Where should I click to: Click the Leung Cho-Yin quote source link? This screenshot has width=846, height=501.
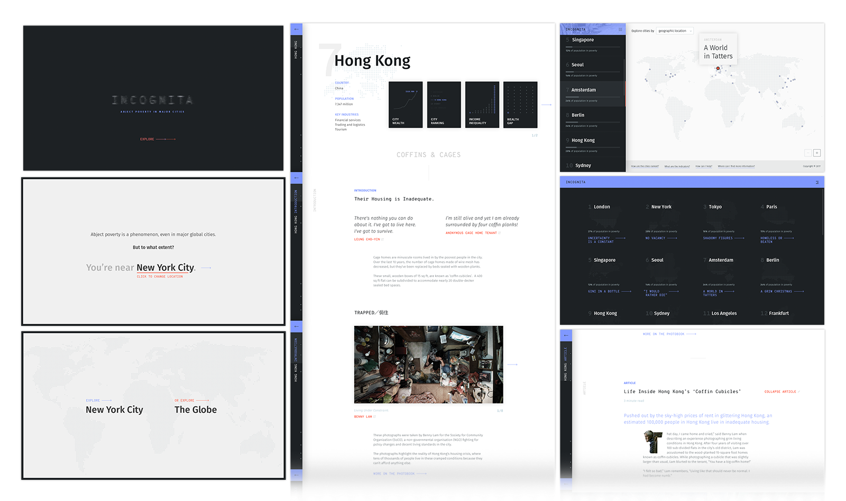click(x=369, y=239)
